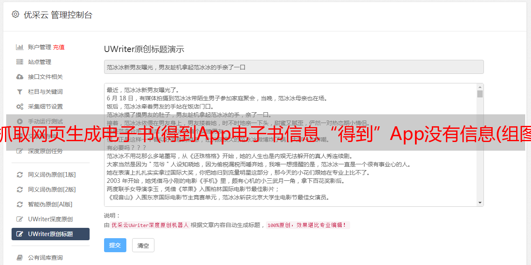531x265 pixels.
Task: Click the line starting 她在表演上扎扎实实拿过国际大奖
Action: pos(239,173)
